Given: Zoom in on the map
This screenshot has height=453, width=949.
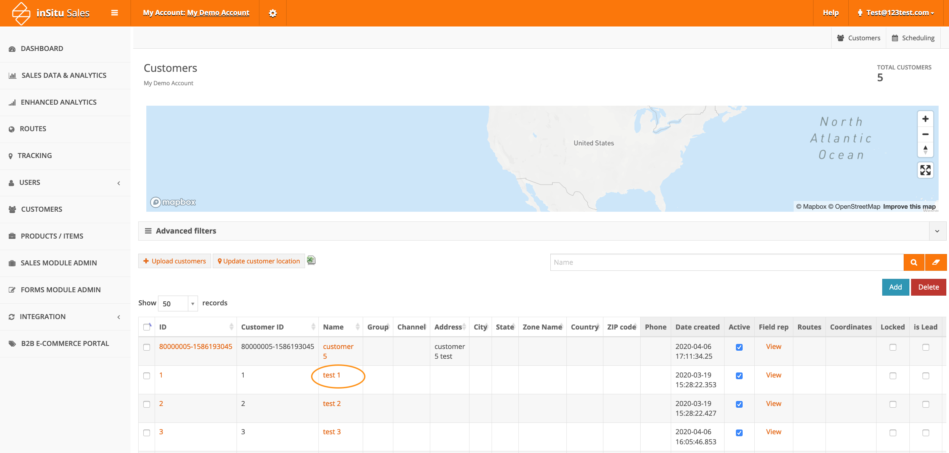Looking at the screenshot, I should click(x=925, y=119).
